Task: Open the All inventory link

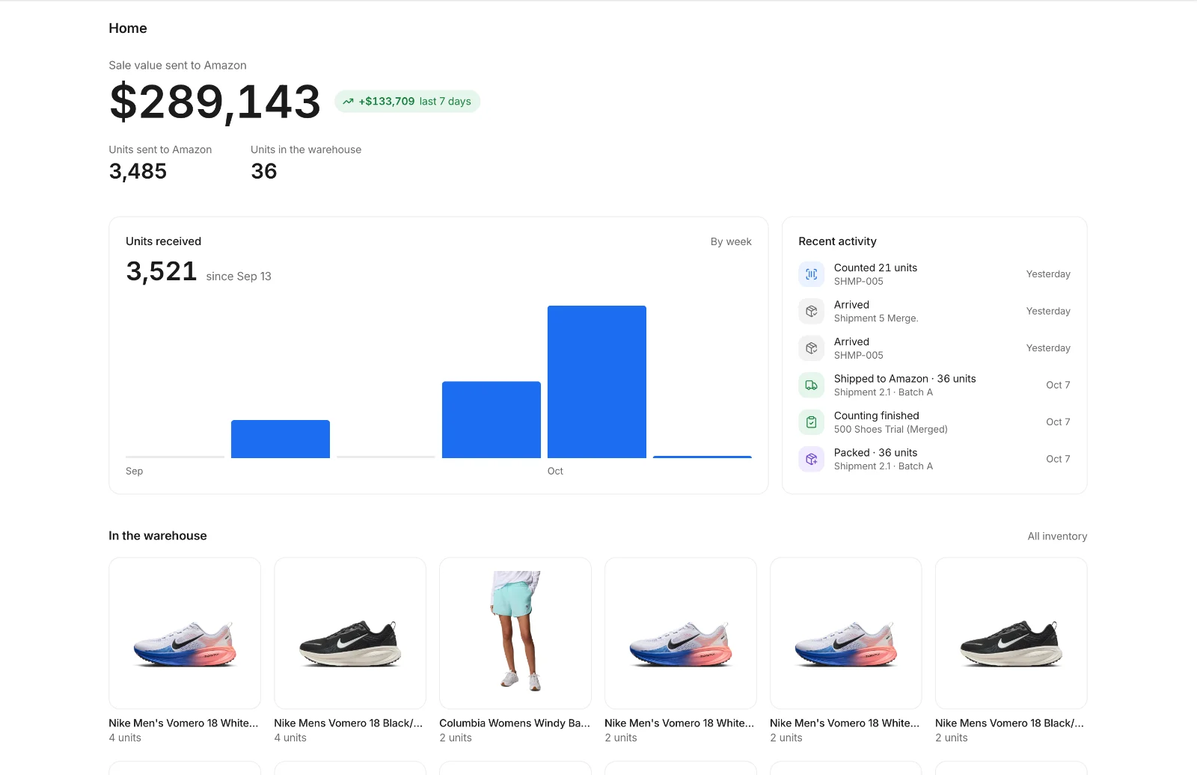Action: [1057, 536]
